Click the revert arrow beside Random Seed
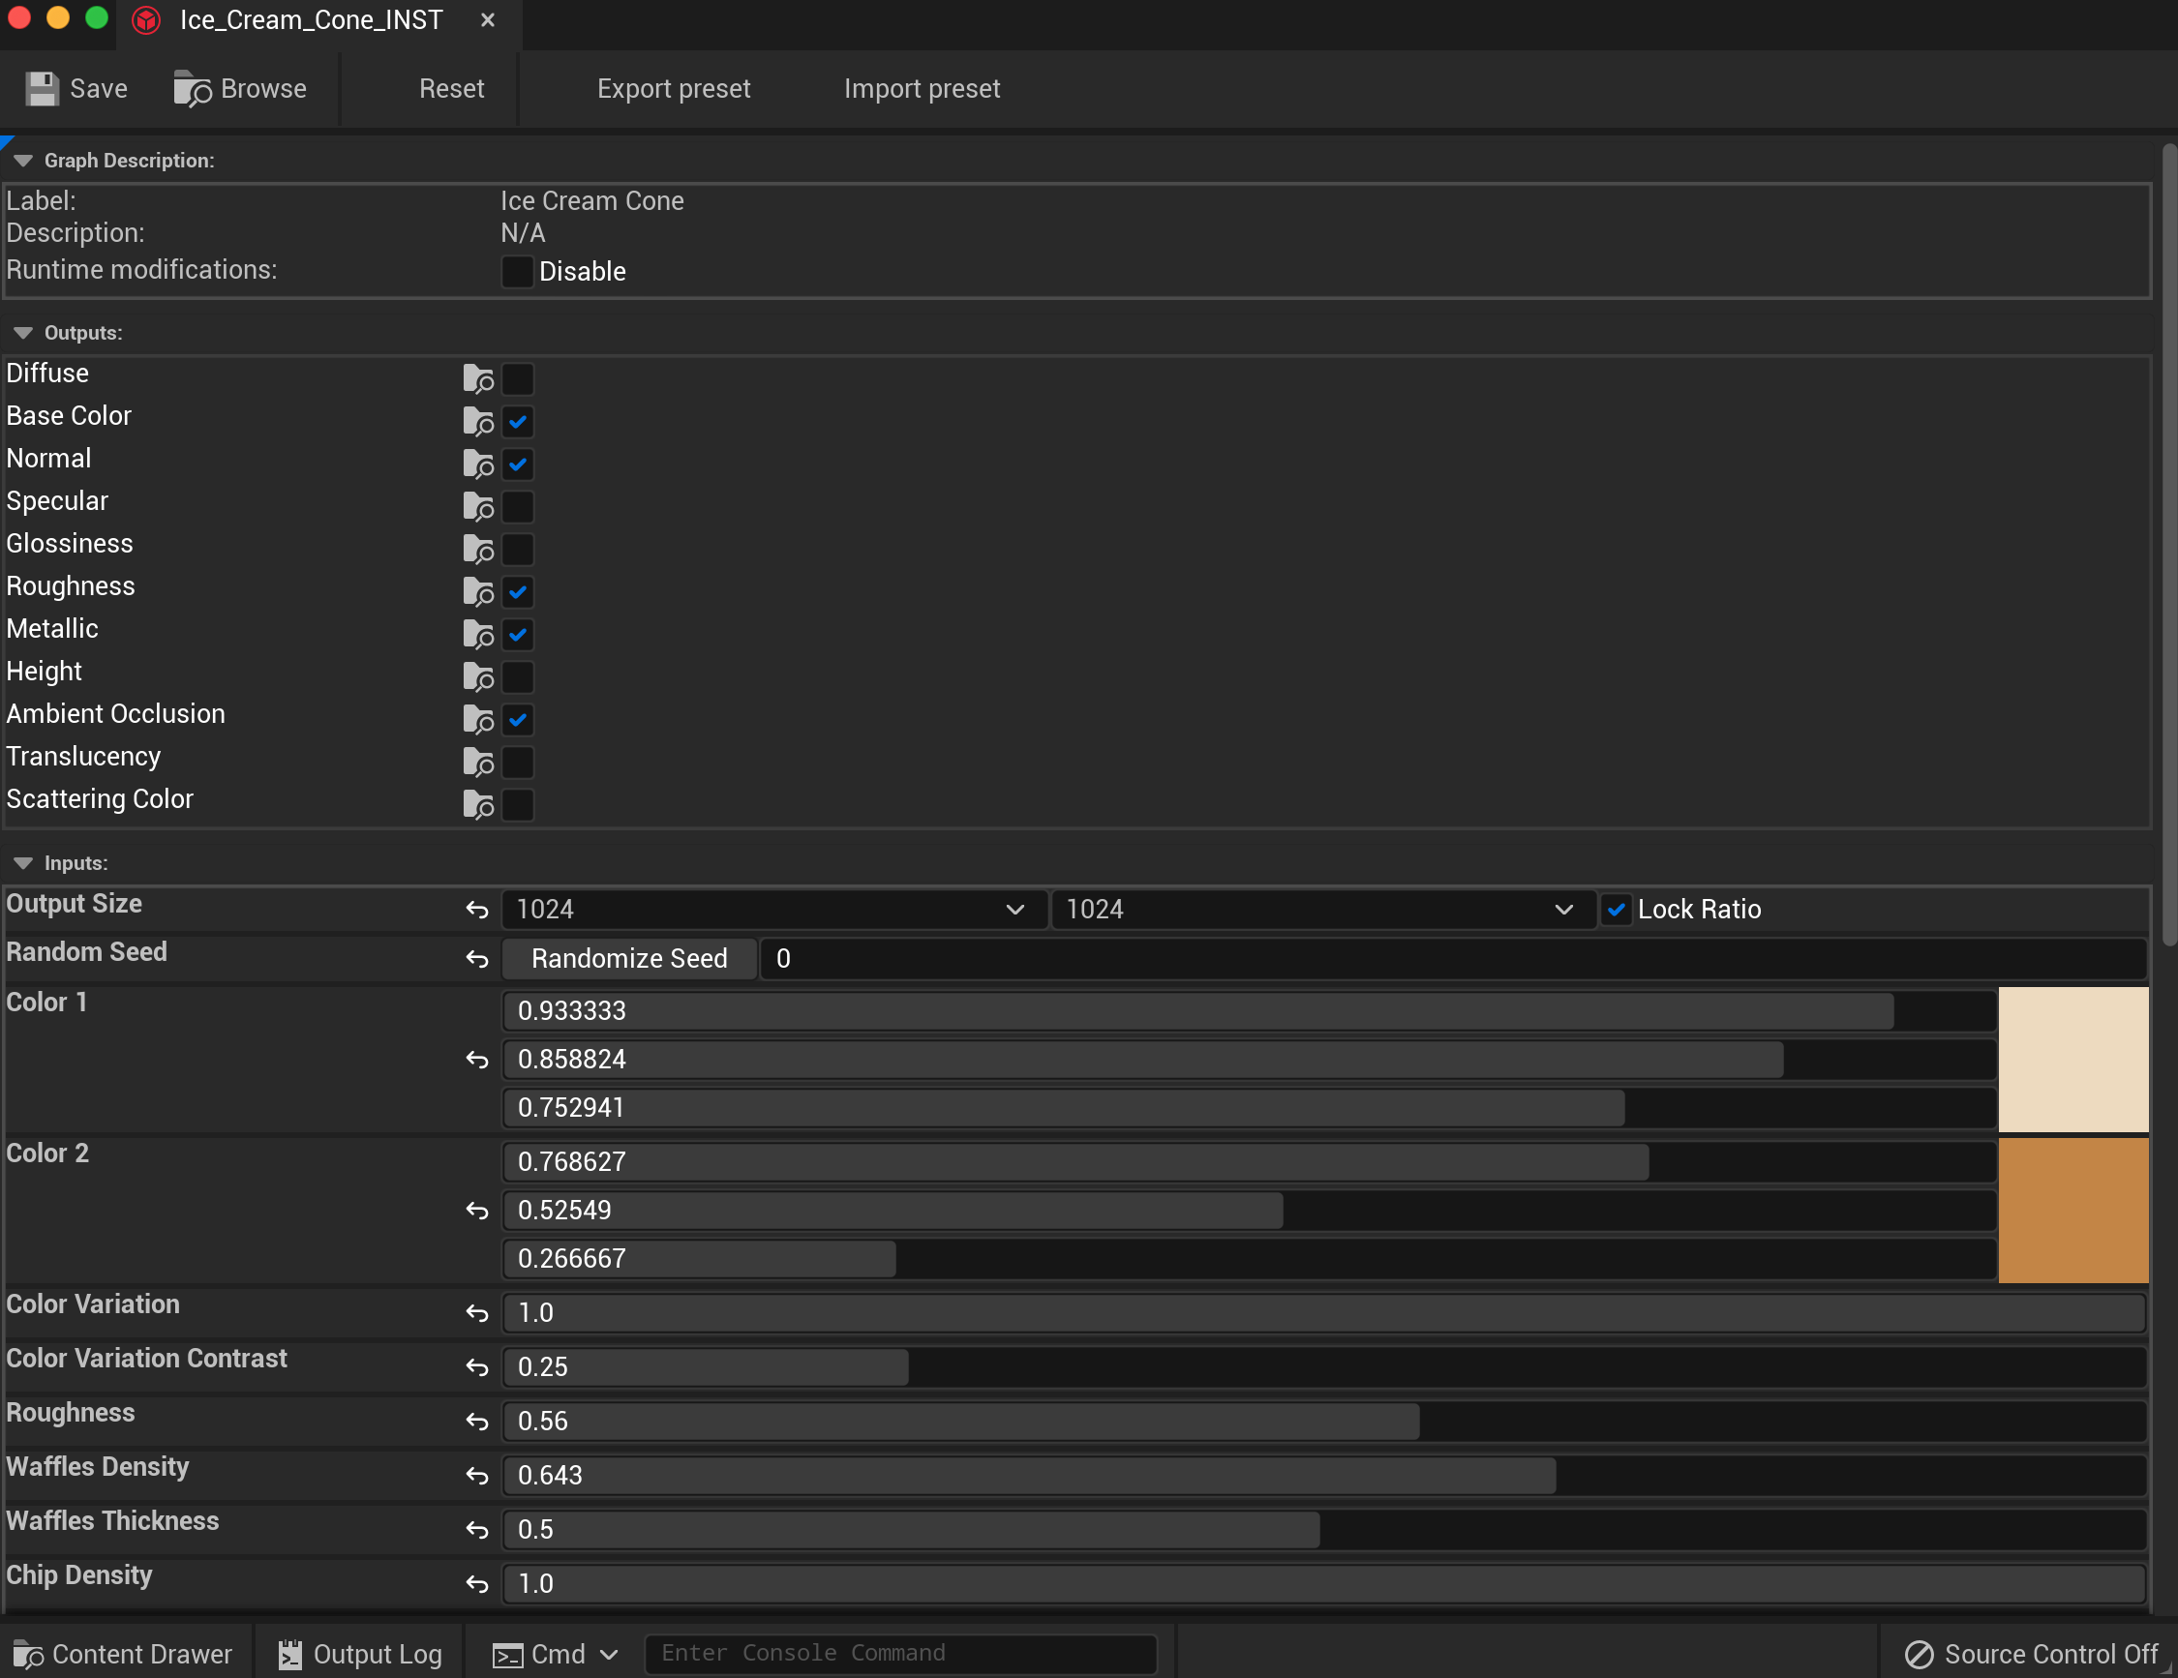 pyautogui.click(x=476, y=959)
